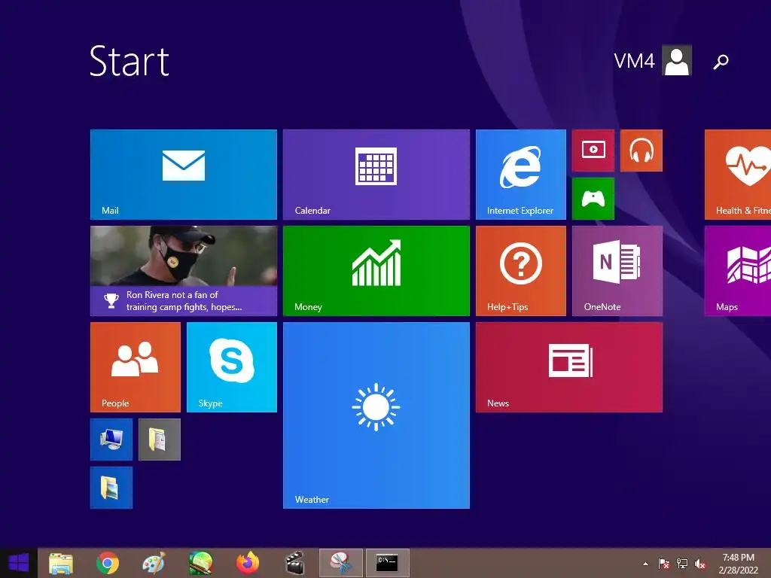771x578 pixels.
Task: Open Paint from the taskbar
Action: [154, 563]
